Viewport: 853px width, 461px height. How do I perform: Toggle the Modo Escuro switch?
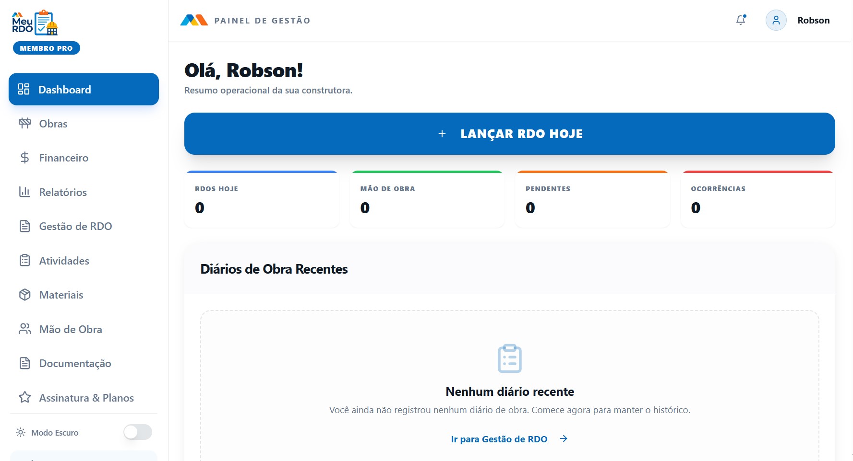[138, 432]
